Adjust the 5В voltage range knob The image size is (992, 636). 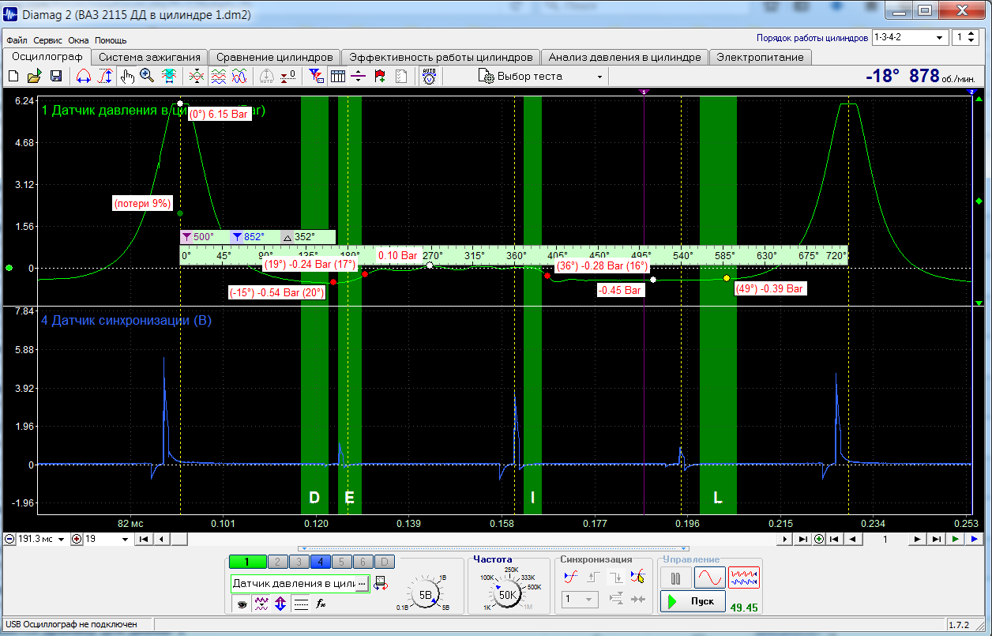point(425,595)
